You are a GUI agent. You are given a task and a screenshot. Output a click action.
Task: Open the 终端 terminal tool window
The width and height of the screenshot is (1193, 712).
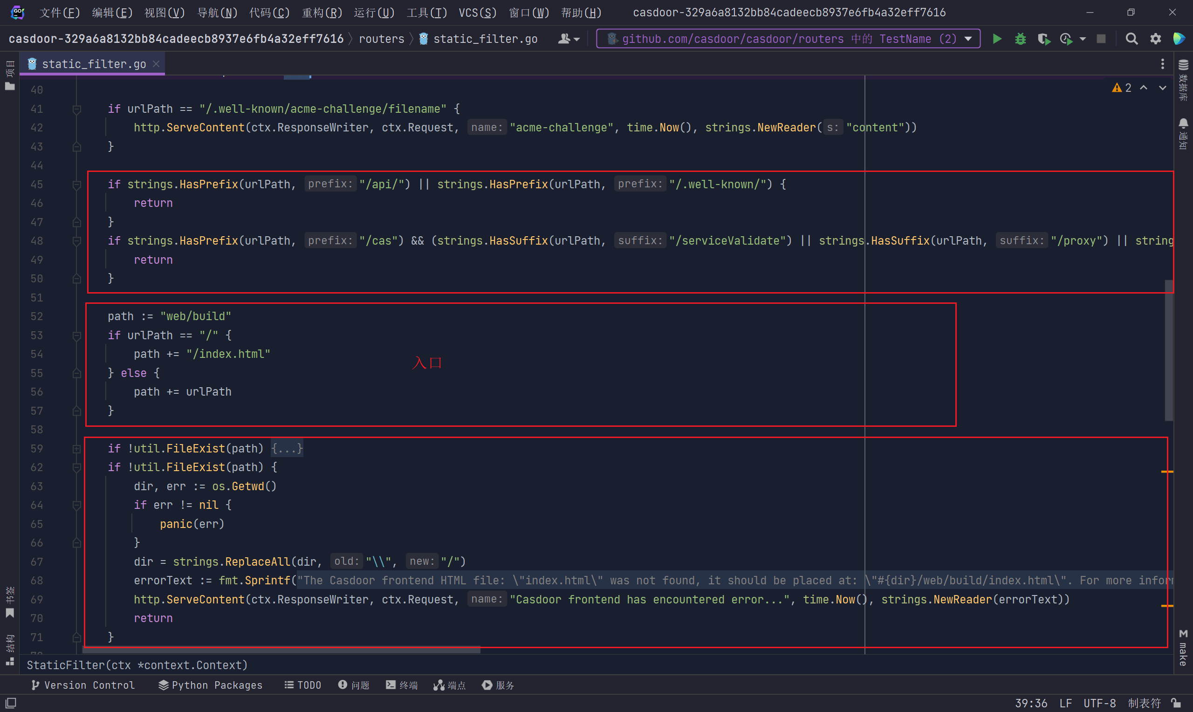(x=402, y=685)
